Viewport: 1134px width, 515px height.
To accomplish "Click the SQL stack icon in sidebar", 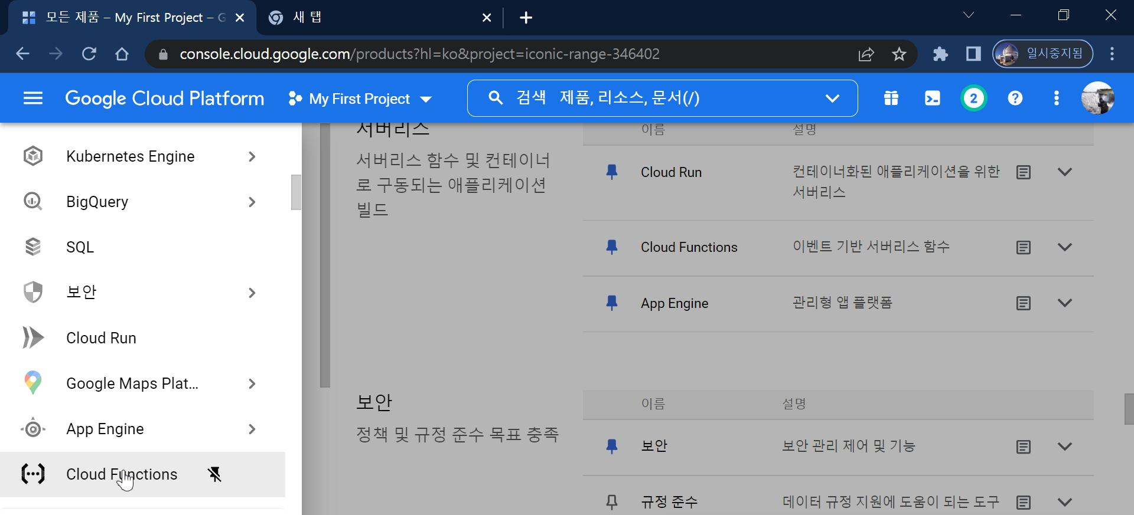I will (x=33, y=247).
